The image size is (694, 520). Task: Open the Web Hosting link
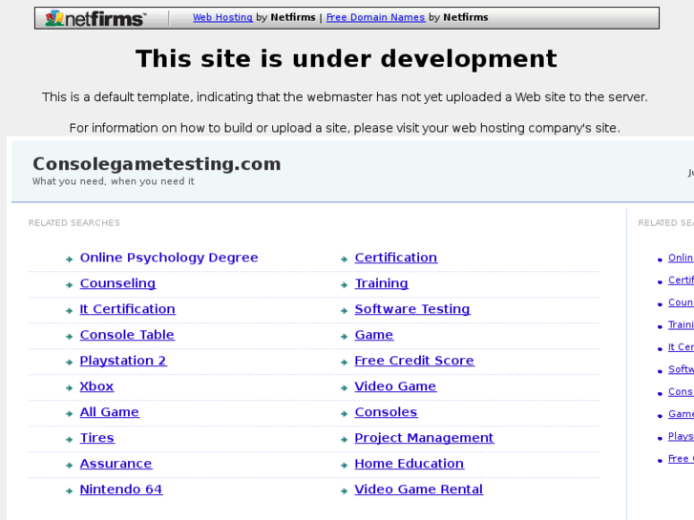222,17
